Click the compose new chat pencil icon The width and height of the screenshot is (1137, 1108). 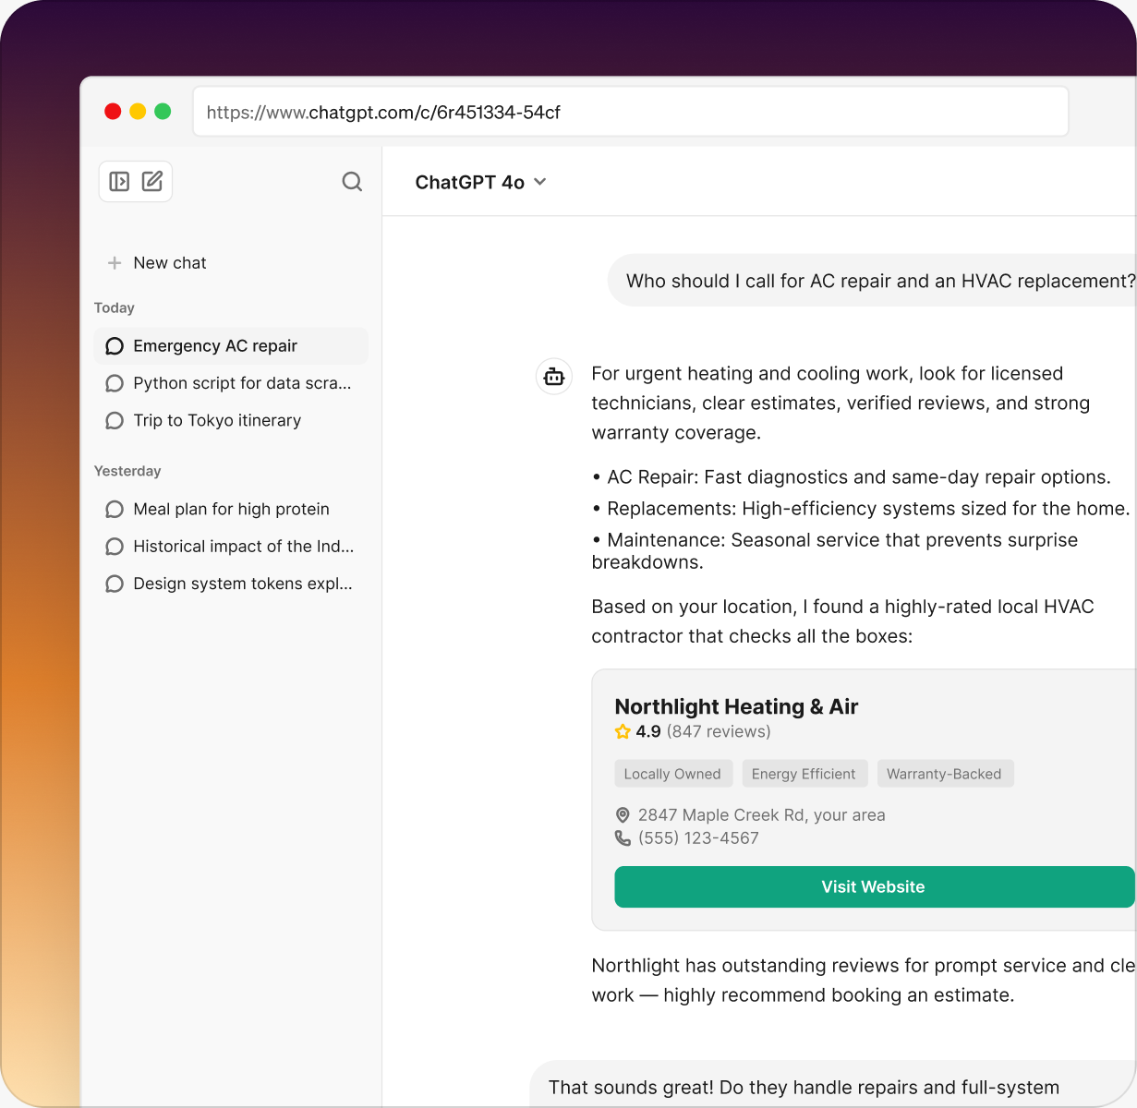(152, 181)
